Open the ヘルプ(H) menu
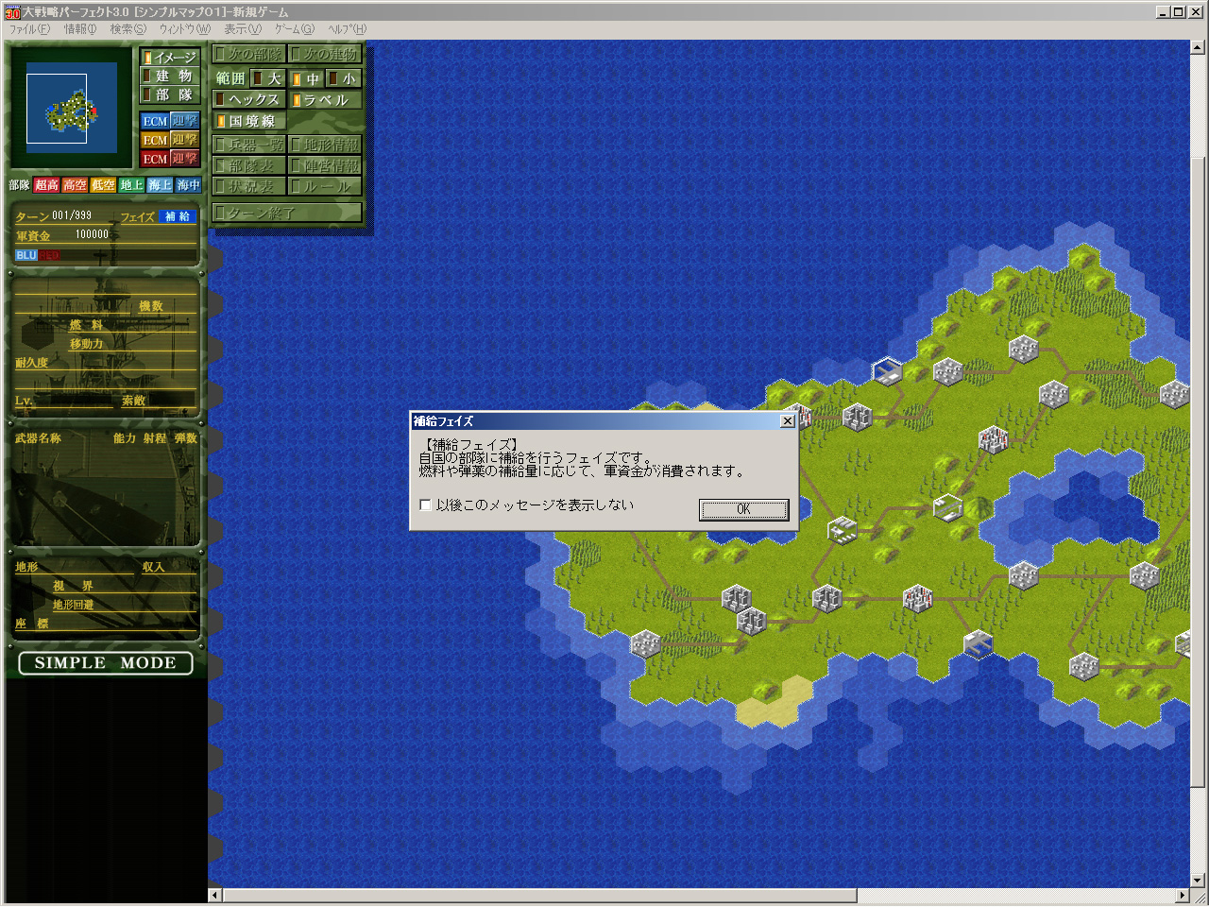This screenshot has width=1209, height=907. pyautogui.click(x=347, y=29)
